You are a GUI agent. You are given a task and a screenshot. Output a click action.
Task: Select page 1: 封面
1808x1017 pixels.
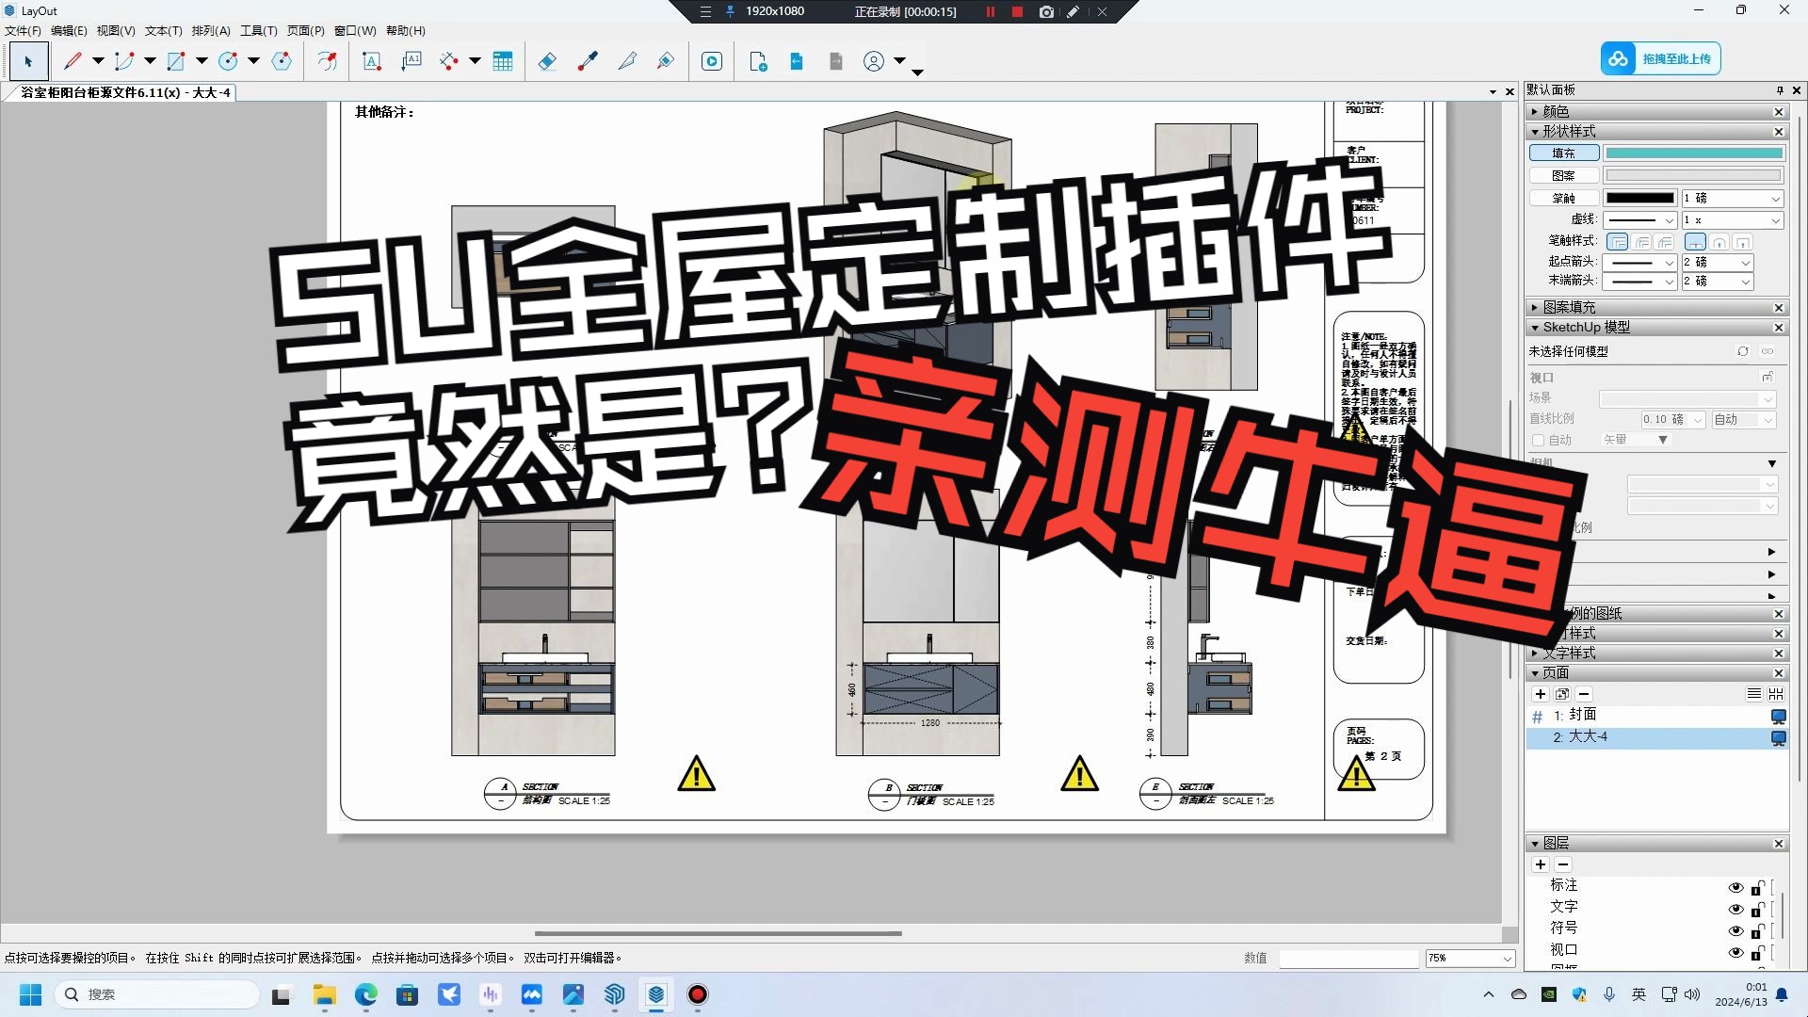coord(1657,716)
